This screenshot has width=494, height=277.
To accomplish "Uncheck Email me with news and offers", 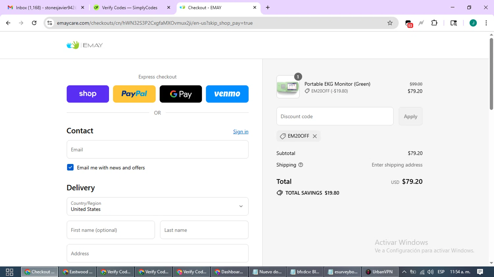I will 70,167.
